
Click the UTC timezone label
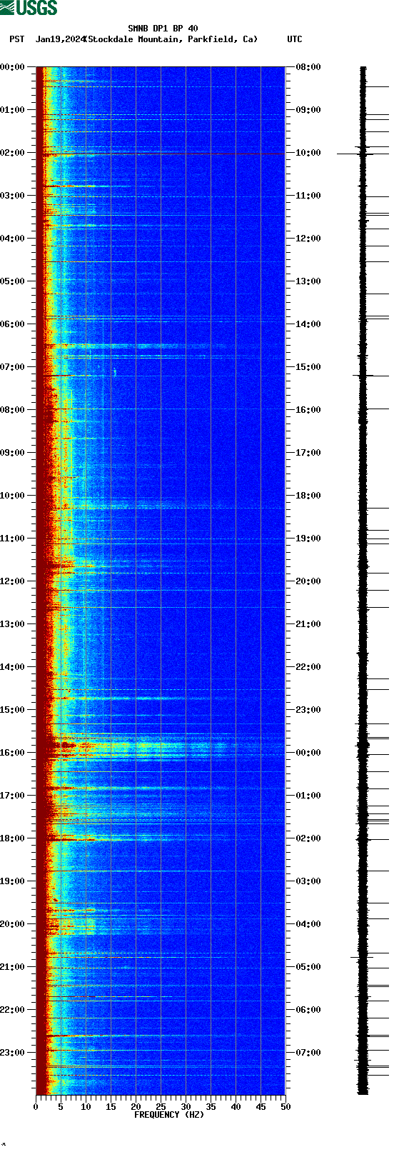click(x=295, y=39)
